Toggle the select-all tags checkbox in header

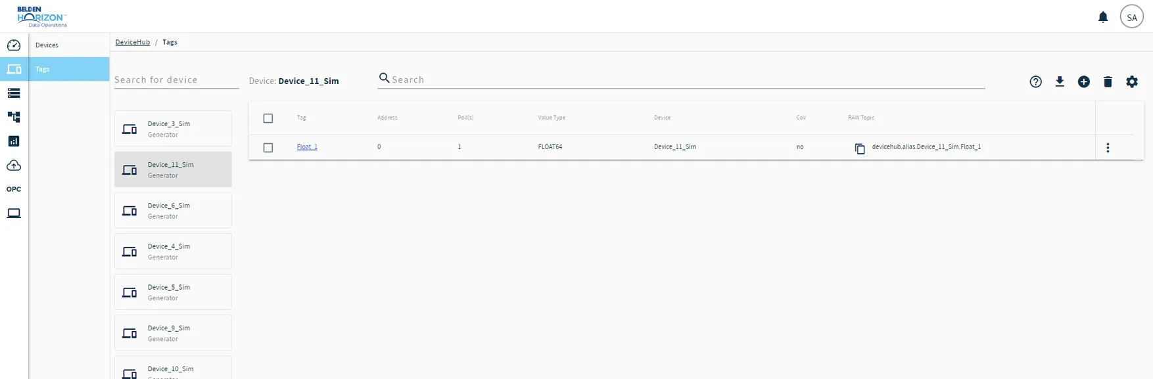(268, 118)
